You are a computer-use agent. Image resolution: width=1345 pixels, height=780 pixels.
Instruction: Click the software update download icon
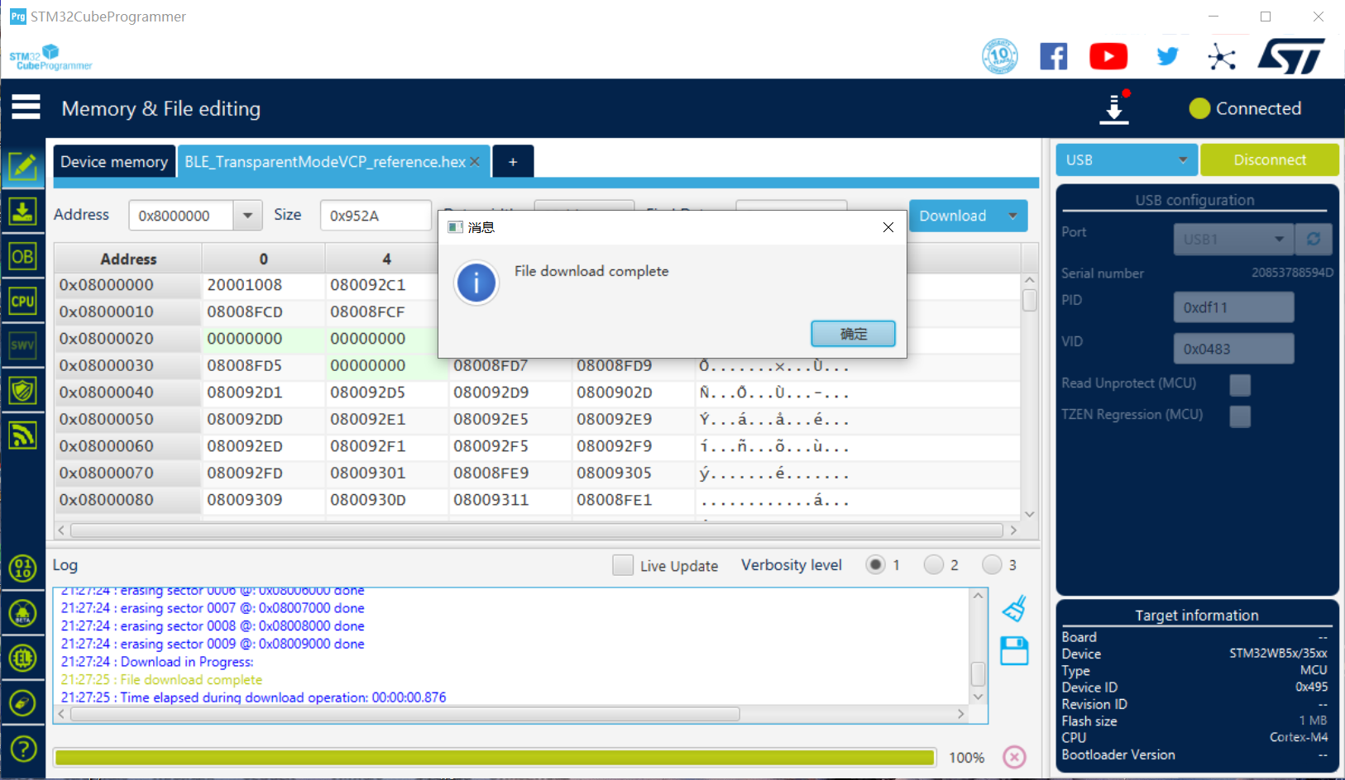pyautogui.click(x=1115, y=108)
